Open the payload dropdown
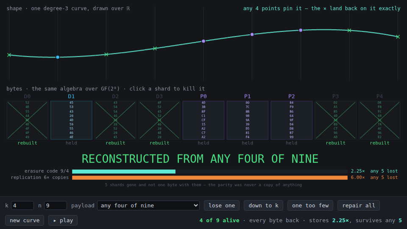407x229 pixels. (x=148, y=205)
